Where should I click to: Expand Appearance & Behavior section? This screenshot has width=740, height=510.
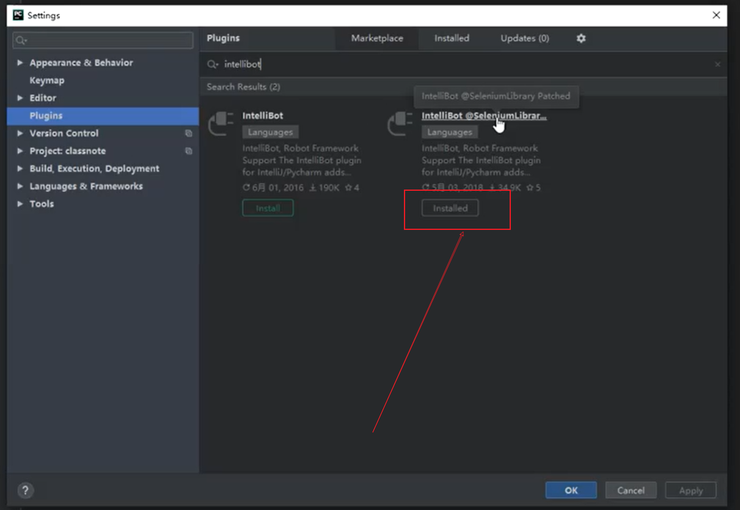[x=20, y=63]
